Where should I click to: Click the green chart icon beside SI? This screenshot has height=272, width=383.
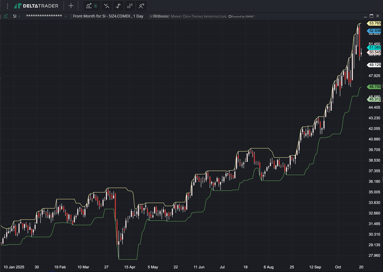point(6,16)
